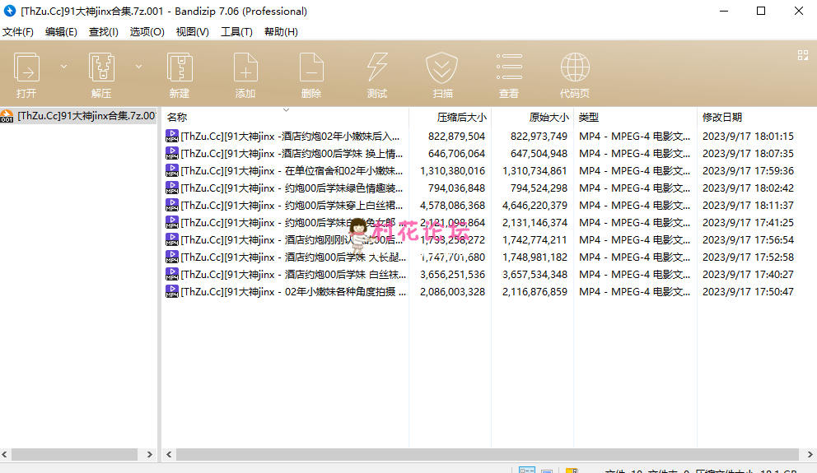
Task: Click the grid layout icon at toolbar's right end
Action: (x=803, y=55)
